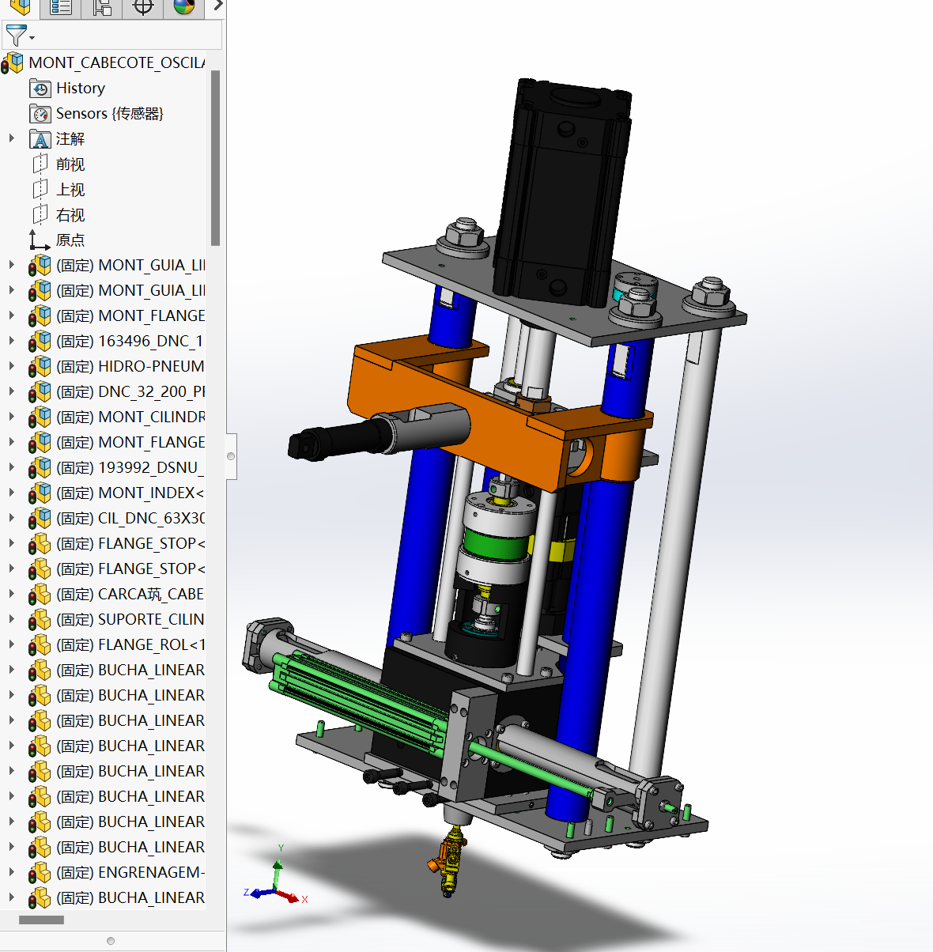Click the MONT_INDEX subassembly icon

40,493
